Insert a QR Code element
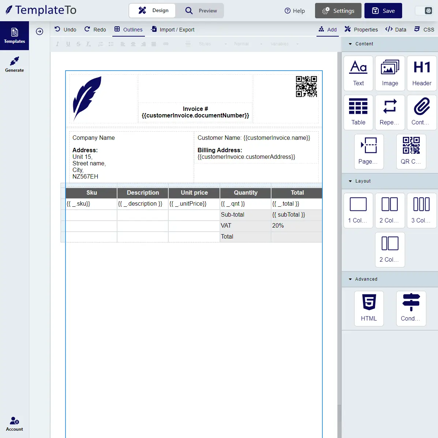438x438 pixels. pos(411,151)
